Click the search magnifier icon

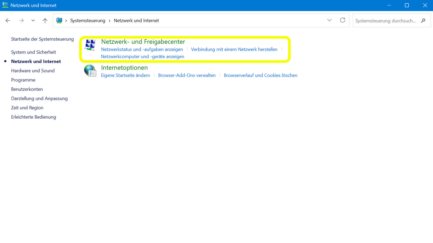pyautogui.click(x=423, y=21)
